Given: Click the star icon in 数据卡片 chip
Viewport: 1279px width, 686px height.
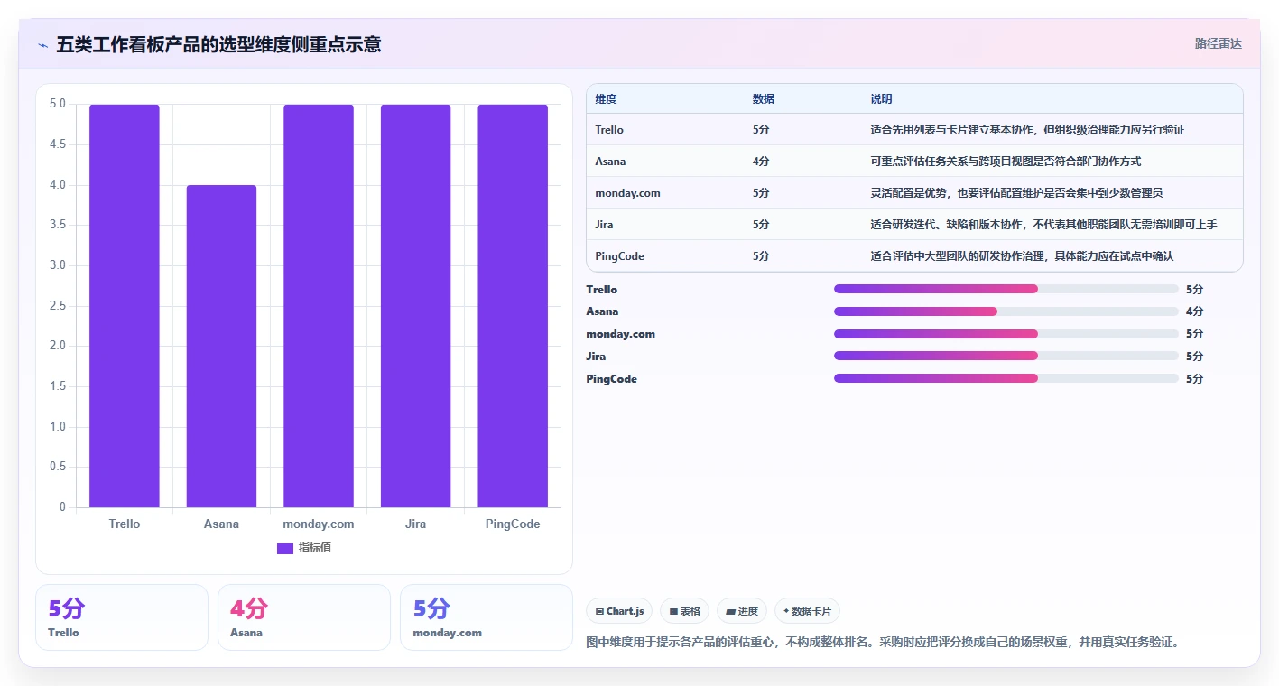Looking at the screenshot, I should pos(786,611).
